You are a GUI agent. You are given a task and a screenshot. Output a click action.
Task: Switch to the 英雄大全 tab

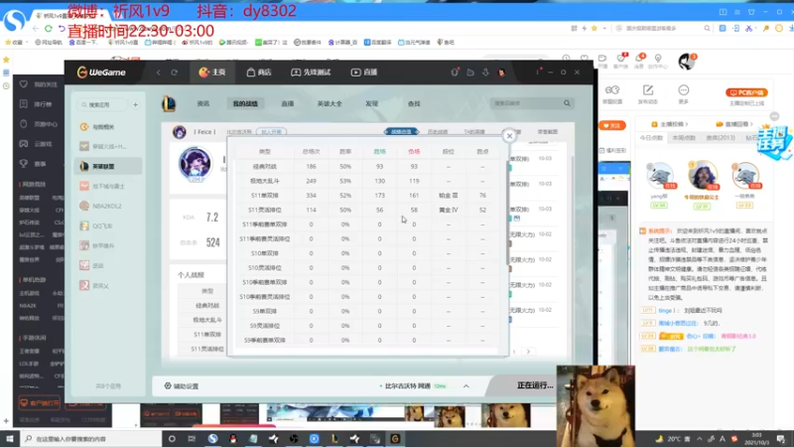[x=330, y=103]
